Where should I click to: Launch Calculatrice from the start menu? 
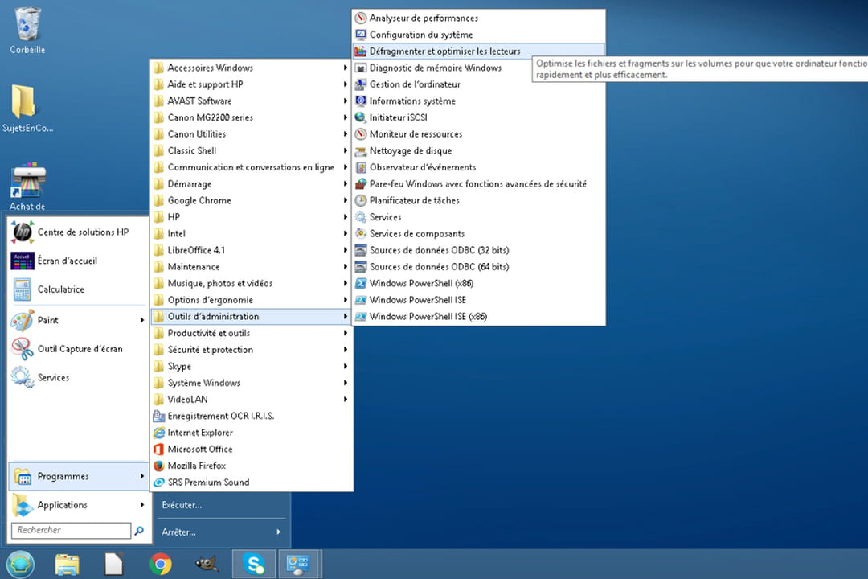tap(60, 289)
